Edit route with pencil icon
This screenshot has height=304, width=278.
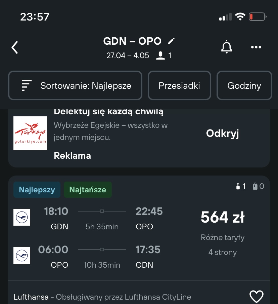171,41
